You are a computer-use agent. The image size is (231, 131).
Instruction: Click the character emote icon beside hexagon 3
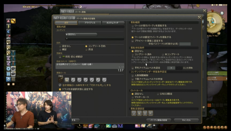(x=13, y=53)
